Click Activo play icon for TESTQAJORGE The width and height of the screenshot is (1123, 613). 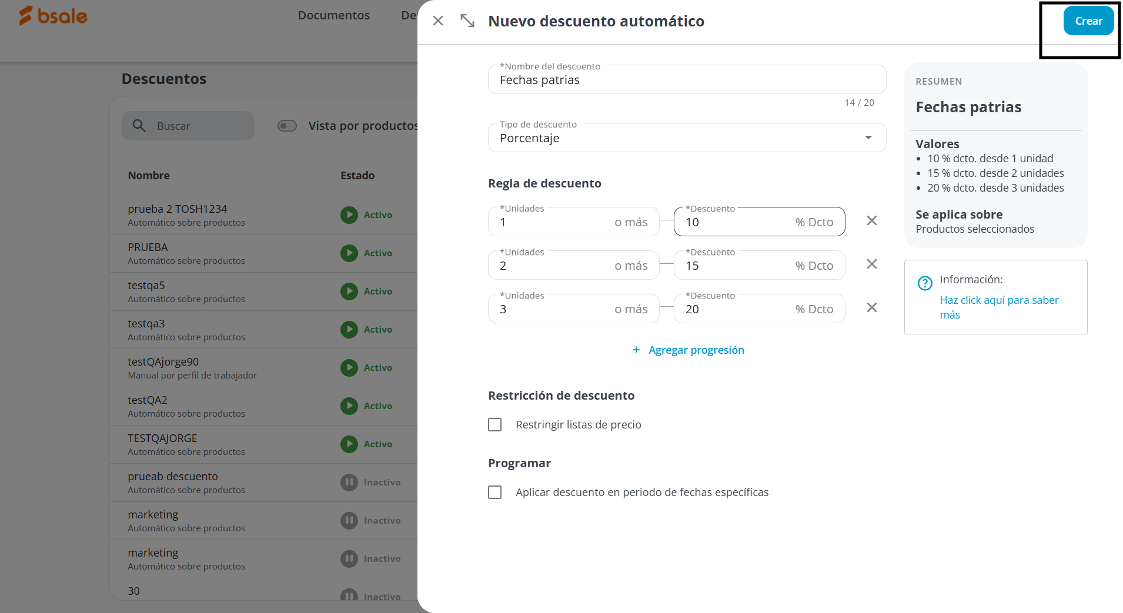tap(349, 444)
